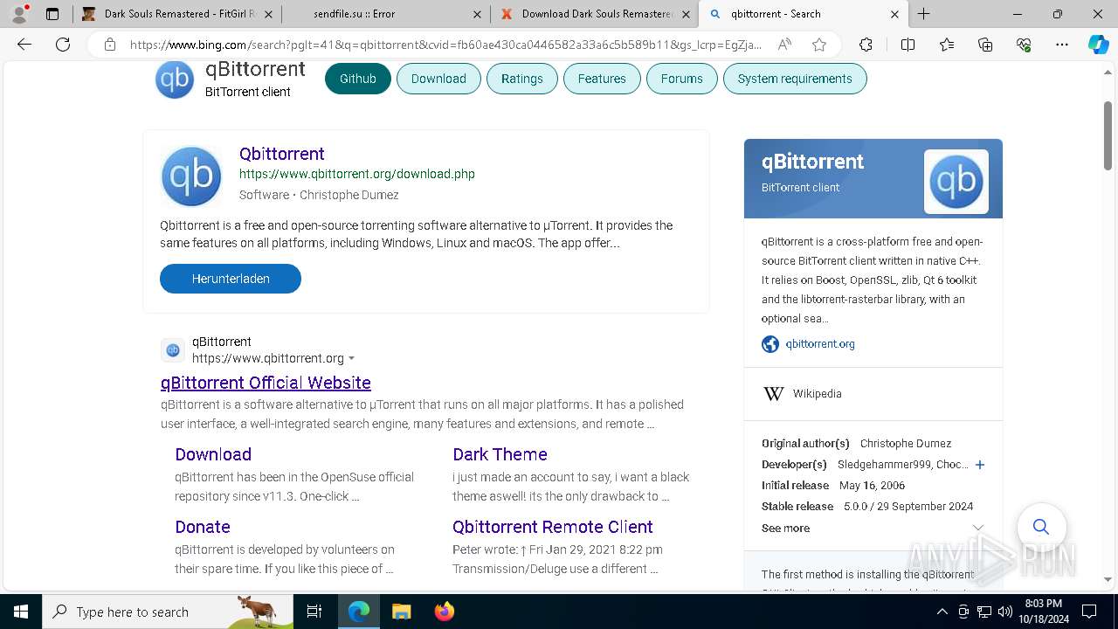Switch to the sendfile.su Error tab
This screenshot has width=1118, height=629.
coord(385,14)
